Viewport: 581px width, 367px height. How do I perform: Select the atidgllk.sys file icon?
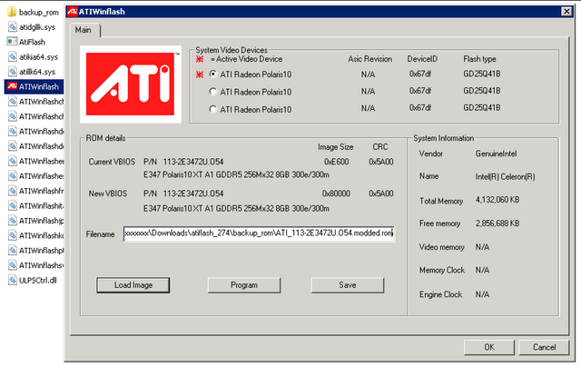click(13, 27)
